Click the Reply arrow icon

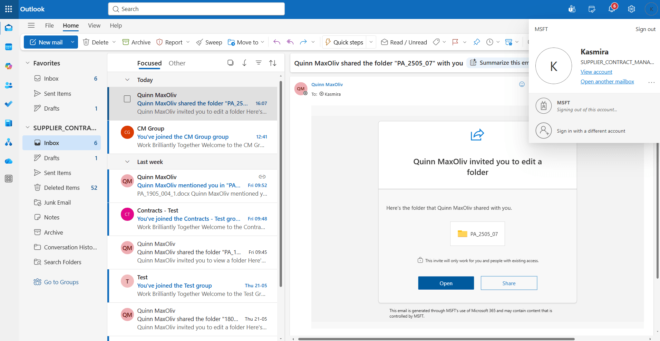point(277,42)
